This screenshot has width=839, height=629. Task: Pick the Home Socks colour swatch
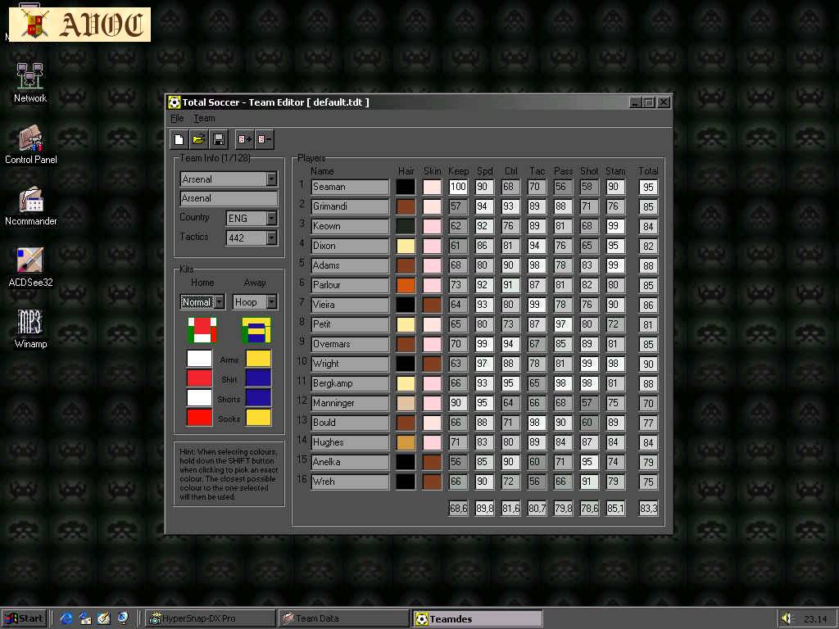click(x=199, y=417)
